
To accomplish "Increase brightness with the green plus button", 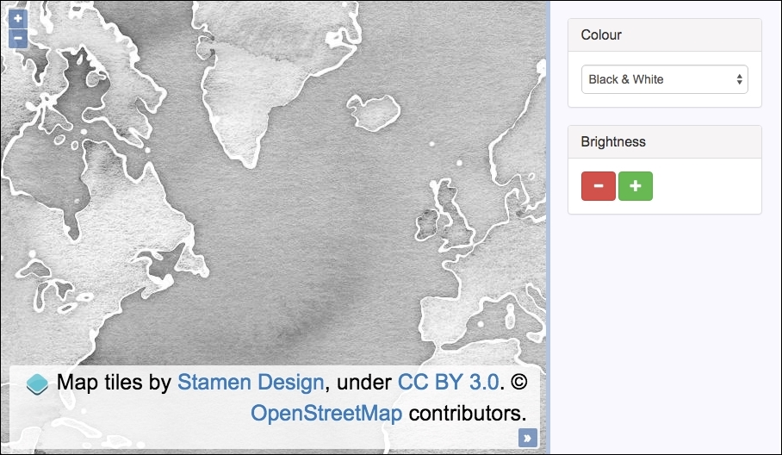I will (x=636, y=186).
